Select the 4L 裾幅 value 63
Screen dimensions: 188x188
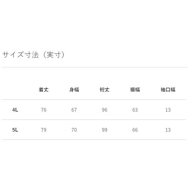point(135,110)
